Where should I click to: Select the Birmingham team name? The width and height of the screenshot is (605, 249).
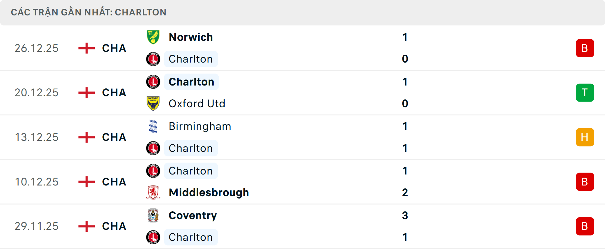tap(200, 126)
